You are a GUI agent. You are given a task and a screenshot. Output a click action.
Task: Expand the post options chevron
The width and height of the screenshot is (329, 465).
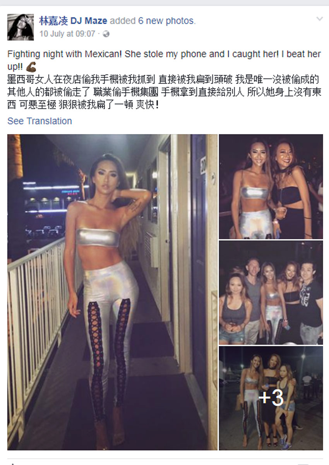pyautogui.click(x=319, y=19)
